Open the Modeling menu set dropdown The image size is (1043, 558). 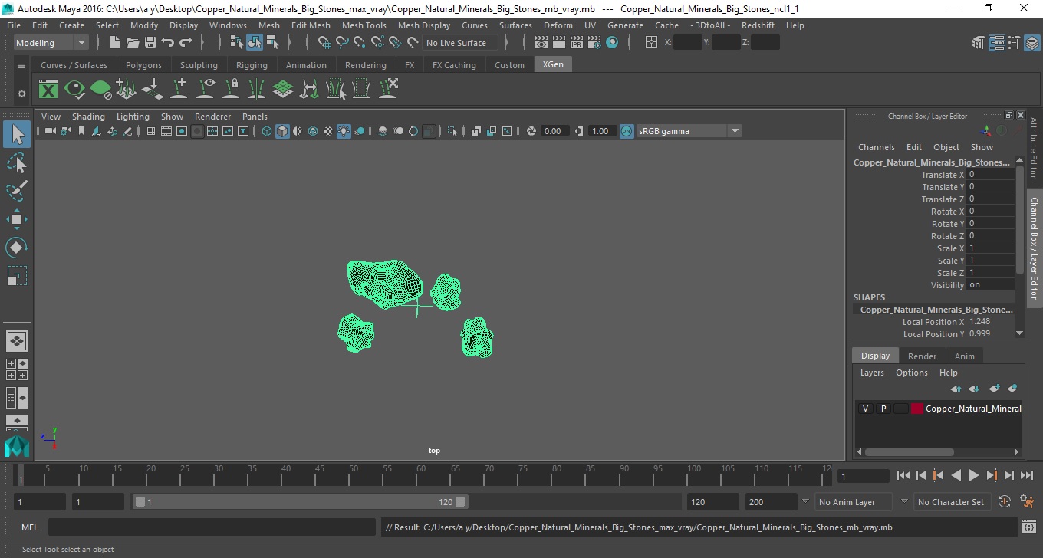point(51,43)
